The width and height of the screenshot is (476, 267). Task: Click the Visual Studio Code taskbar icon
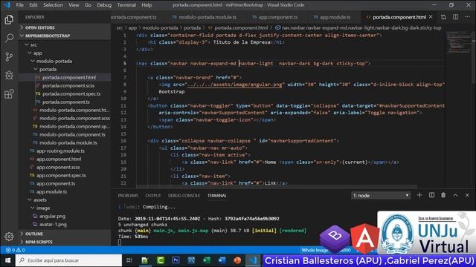click(253, 260)
